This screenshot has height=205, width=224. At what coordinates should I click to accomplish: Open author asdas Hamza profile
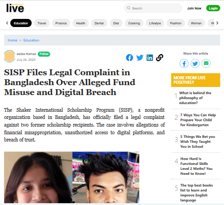[26, 54]
